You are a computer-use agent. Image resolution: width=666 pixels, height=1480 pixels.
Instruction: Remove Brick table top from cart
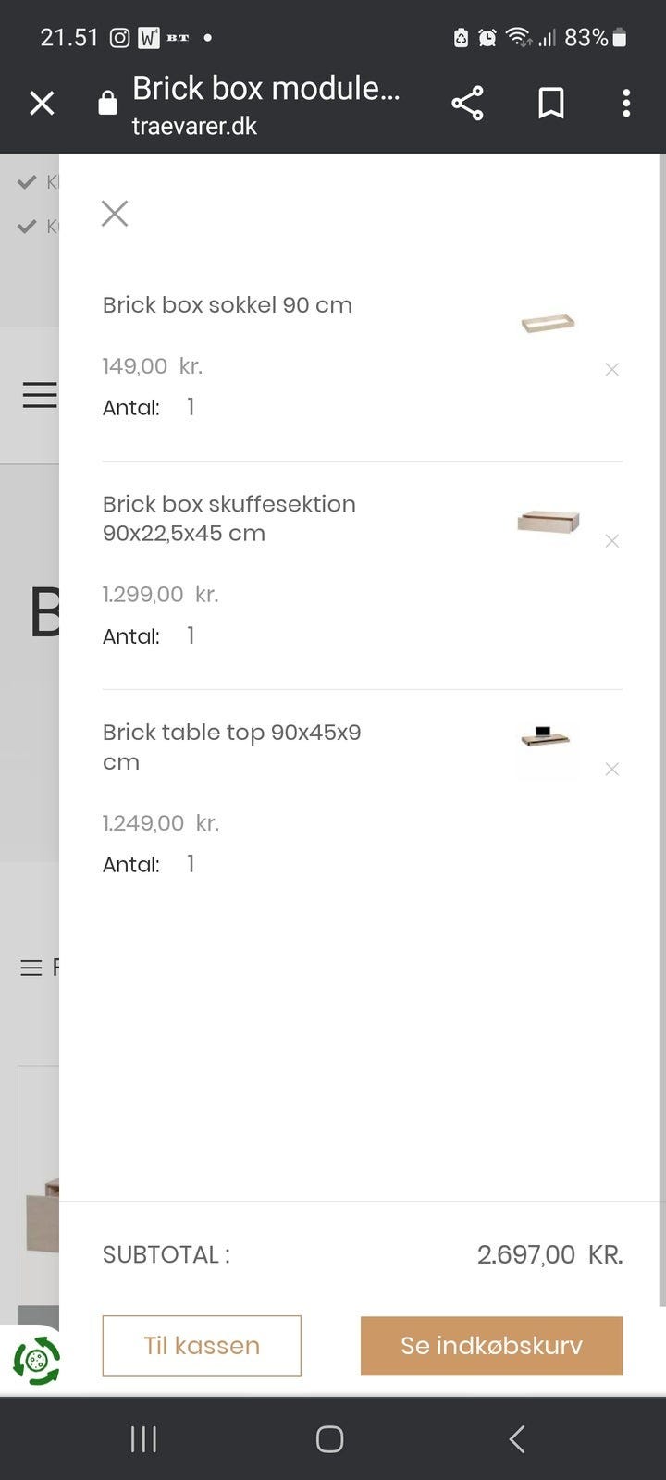coord(611,770)
